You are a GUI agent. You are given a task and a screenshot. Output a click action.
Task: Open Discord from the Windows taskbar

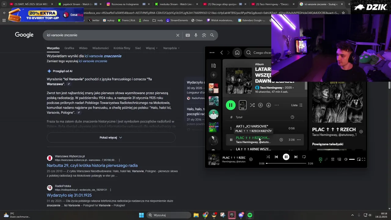pyautogui.click(x=241, y=215)
